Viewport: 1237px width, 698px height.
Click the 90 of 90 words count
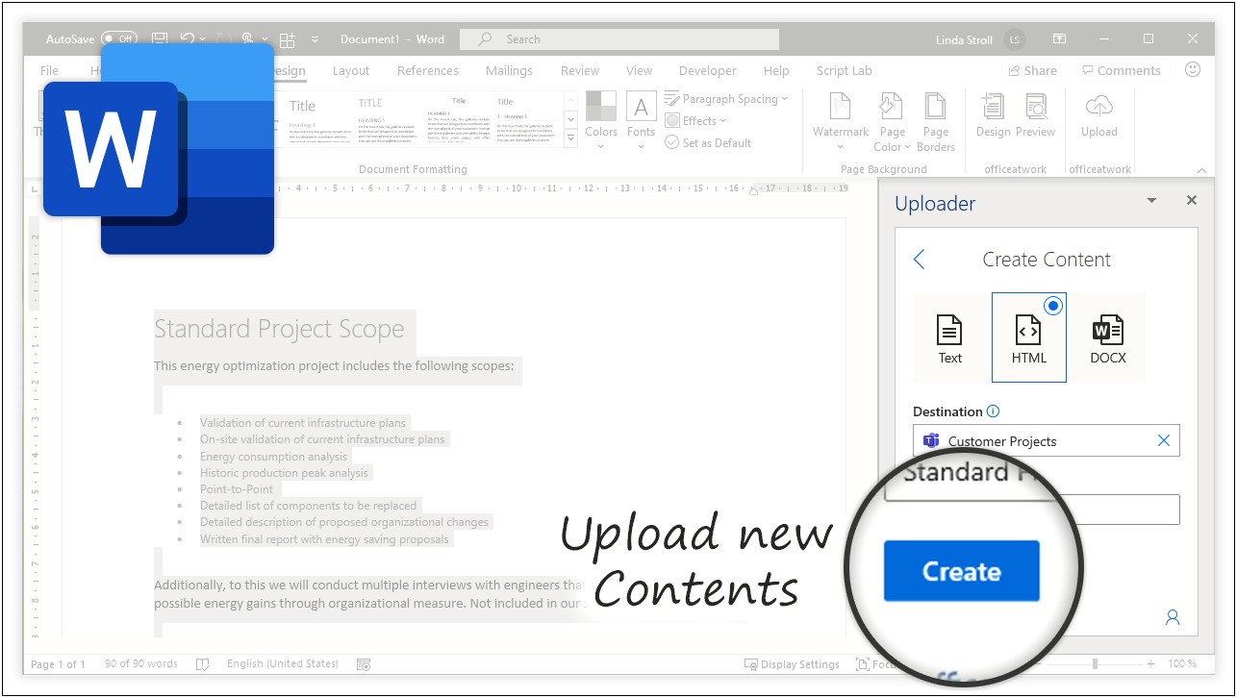[x=141, y=663]
